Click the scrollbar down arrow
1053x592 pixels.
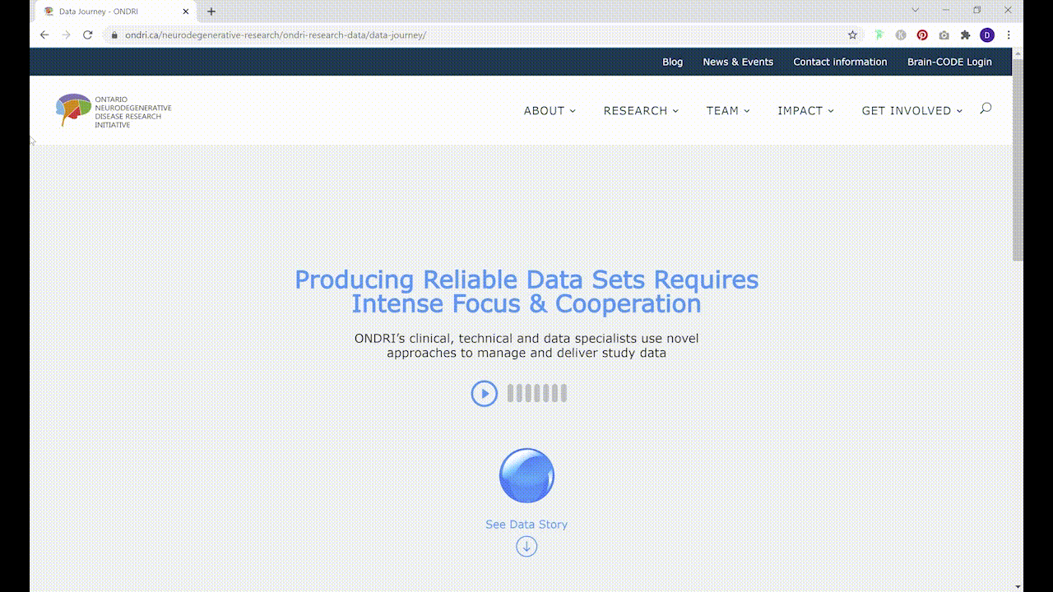pyautogui.click(x=1018, y=586)
